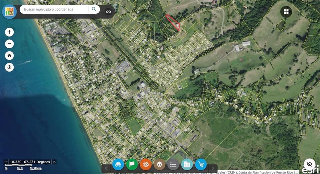
Task: Click the zoom in plus button
Action: point(9,32)
